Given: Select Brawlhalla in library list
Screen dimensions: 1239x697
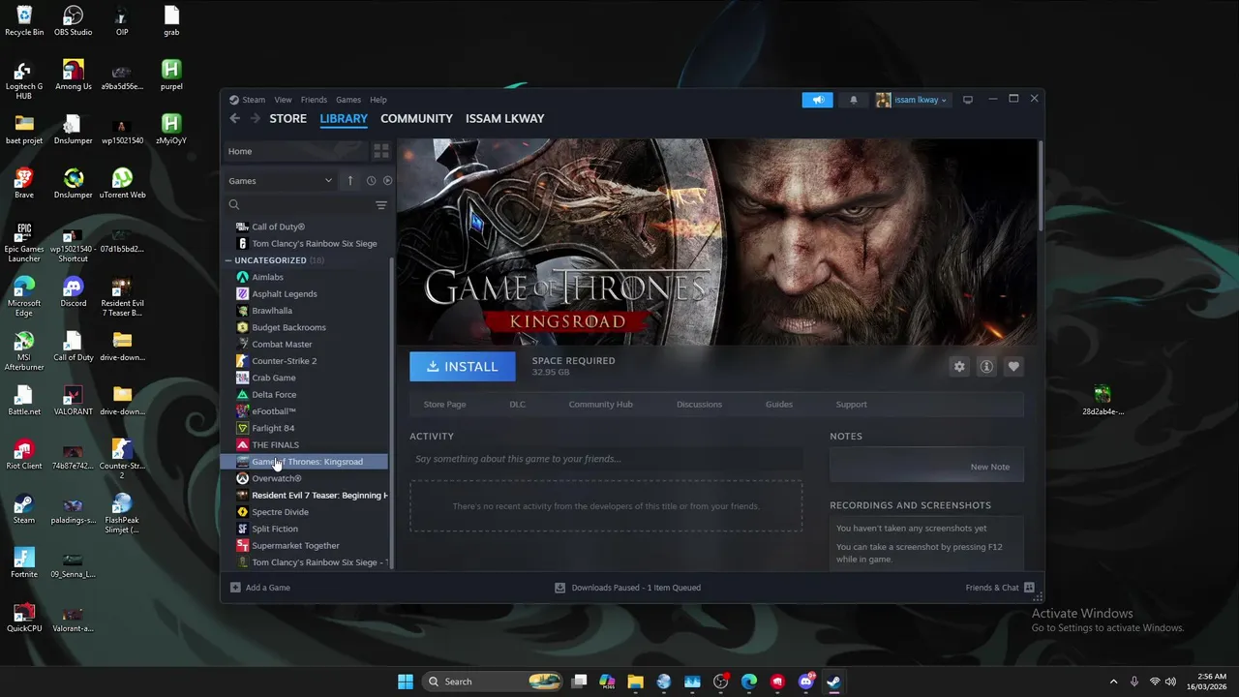Looking at the screenshot, I should [x=271, y=311].
